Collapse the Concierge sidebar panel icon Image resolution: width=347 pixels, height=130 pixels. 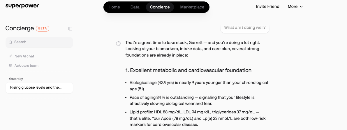70,29
